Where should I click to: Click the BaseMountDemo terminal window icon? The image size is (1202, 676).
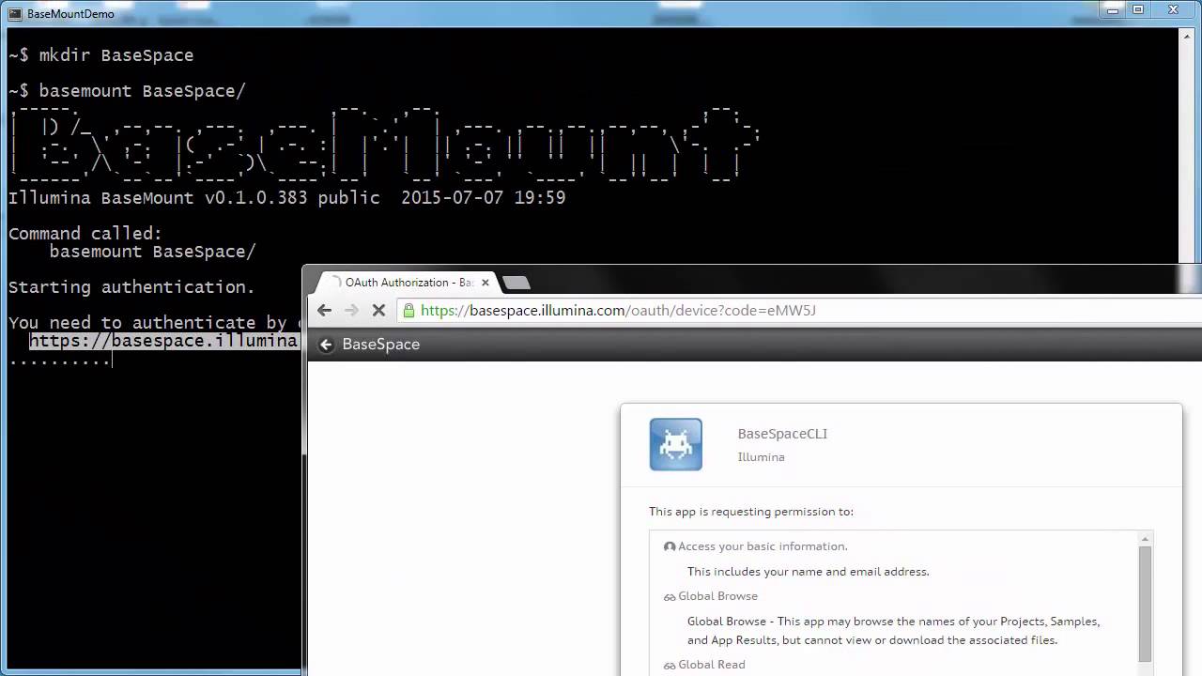(x=15, y=14)
